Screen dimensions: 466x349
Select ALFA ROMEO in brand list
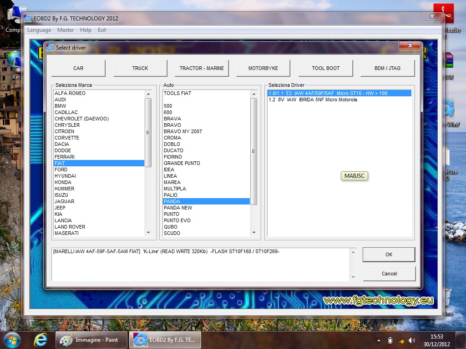click(x=99, y=93)
